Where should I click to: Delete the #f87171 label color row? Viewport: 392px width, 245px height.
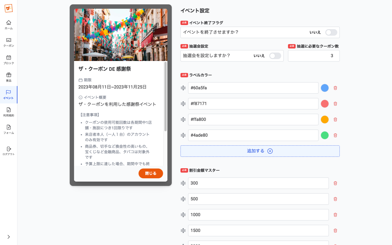click(335, 104)
